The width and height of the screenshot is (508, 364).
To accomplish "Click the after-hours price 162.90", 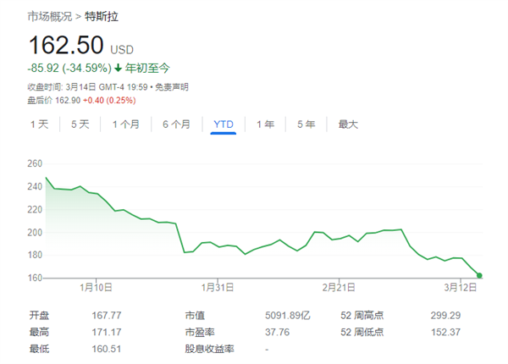I will click(68, 101).
